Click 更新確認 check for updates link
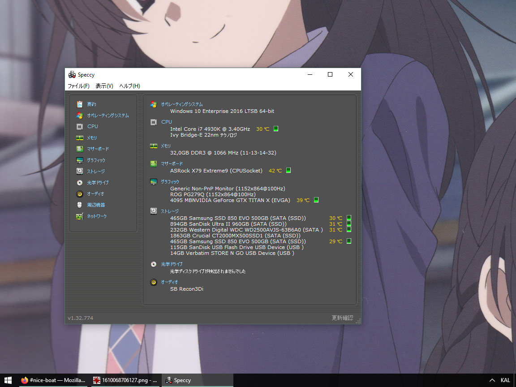 (342, 318)
